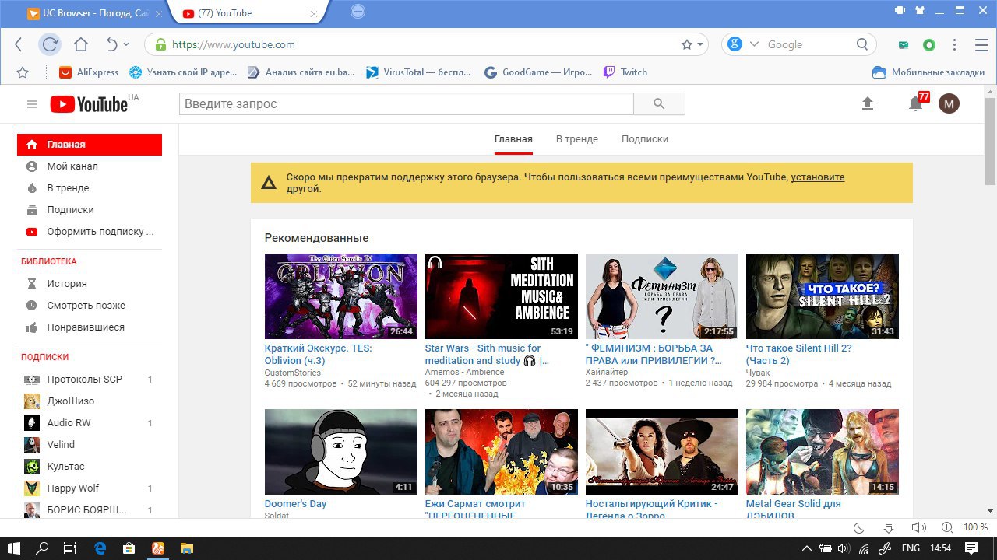
Task: Toggle YouTube guide hamburger menu
Action: (x=32, y=104)
